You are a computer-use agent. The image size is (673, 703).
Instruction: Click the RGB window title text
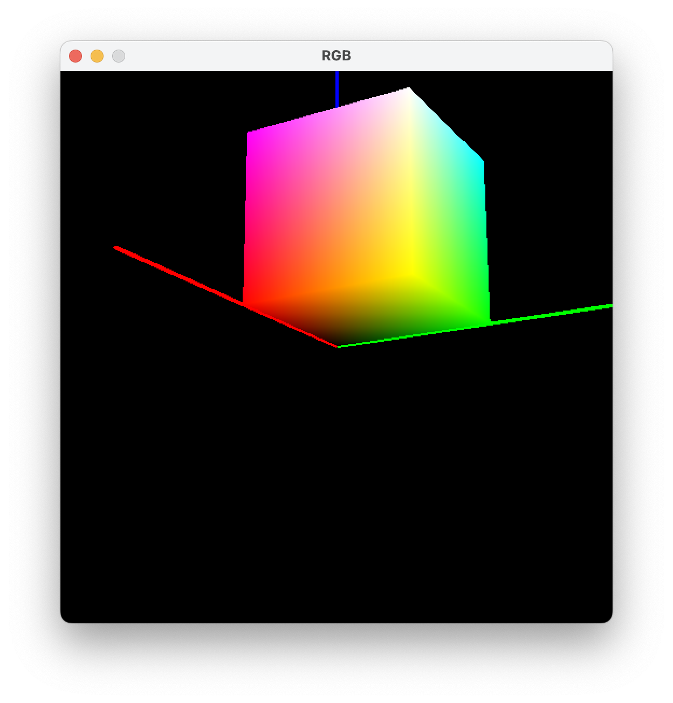(x=336, y=56)
